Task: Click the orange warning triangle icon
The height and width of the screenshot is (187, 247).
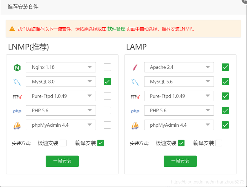Action: [x=12, y=29]
